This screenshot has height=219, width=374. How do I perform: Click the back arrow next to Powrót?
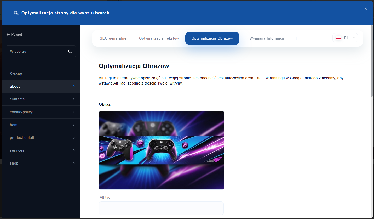8,35
